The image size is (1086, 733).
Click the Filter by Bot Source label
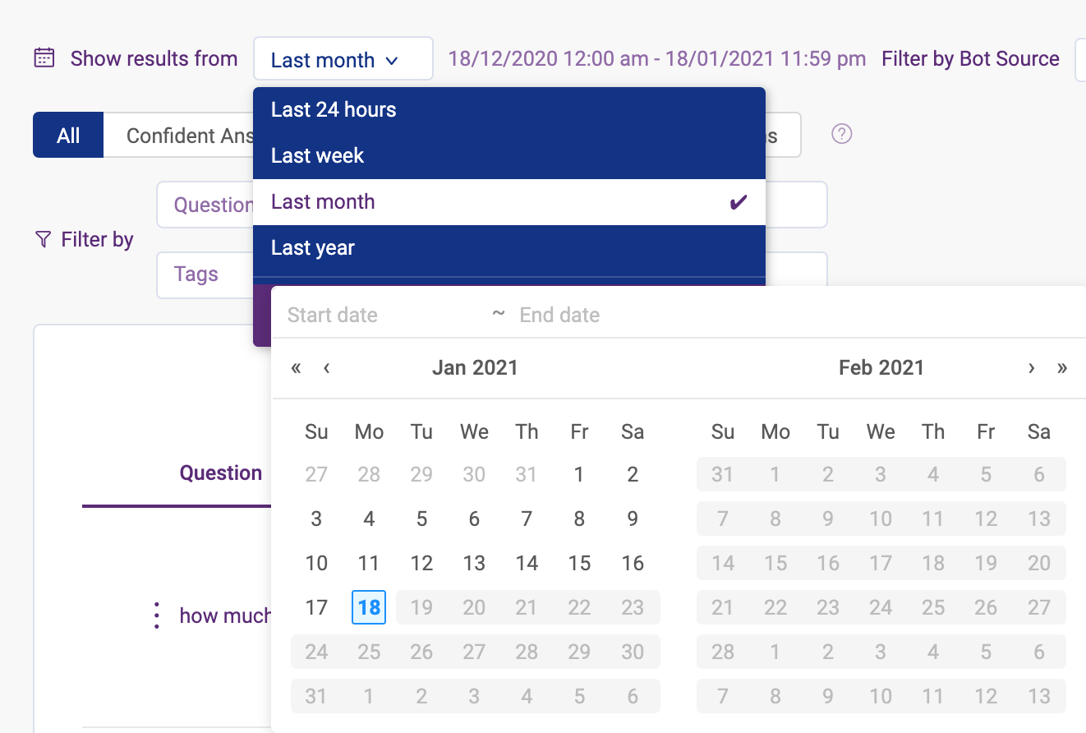tap(970, 59)
